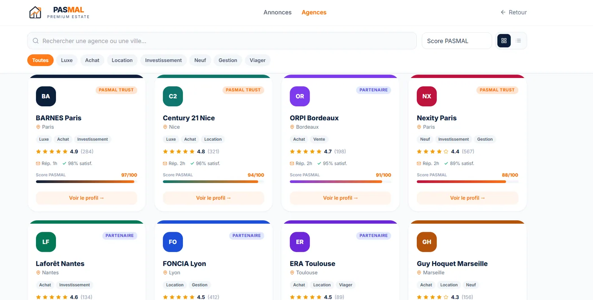Toggle the Location filter chip
Viewport: 593px width, 300px height.
coord(122,60)
